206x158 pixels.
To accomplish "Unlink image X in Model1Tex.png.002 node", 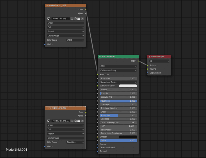I will (82, 19).
